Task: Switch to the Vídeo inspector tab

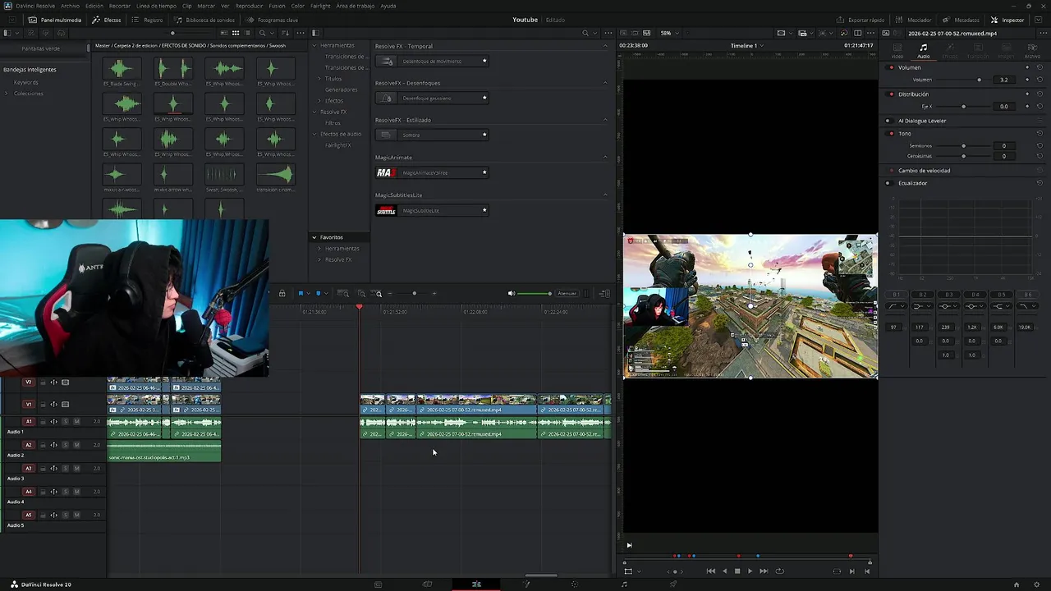Action: coord(897,52)
